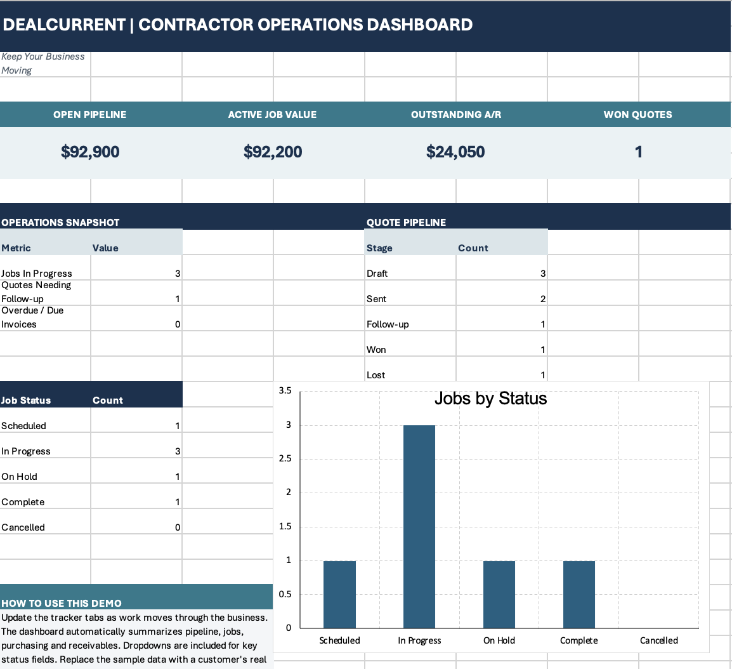Viewport: 732px width, 669px height.
Task: Select the 'Quotes Needing Follow-up' metric cell
Action: point(45,293)
